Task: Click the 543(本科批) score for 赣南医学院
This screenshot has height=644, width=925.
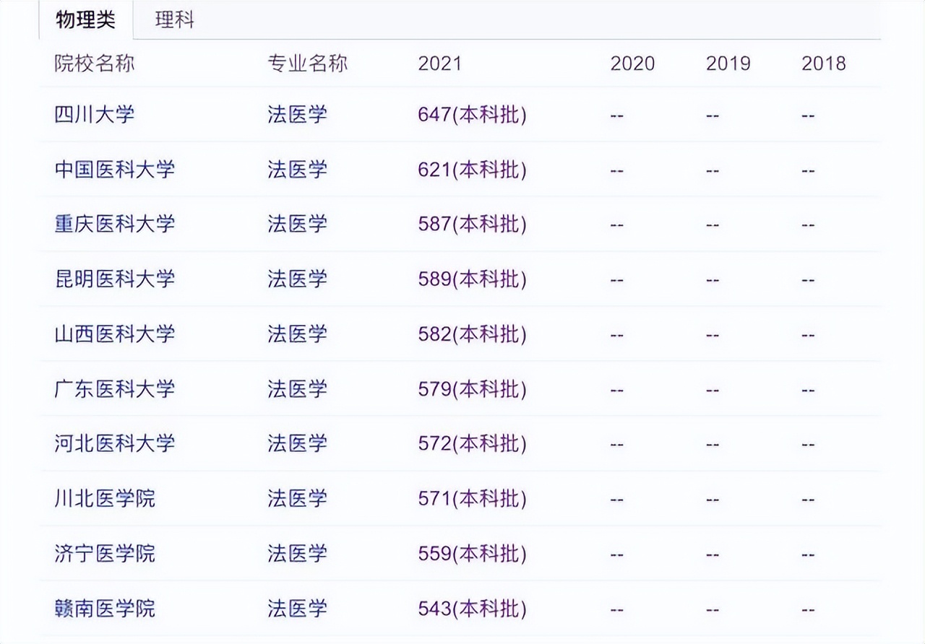Action: [x=472, y=608]
